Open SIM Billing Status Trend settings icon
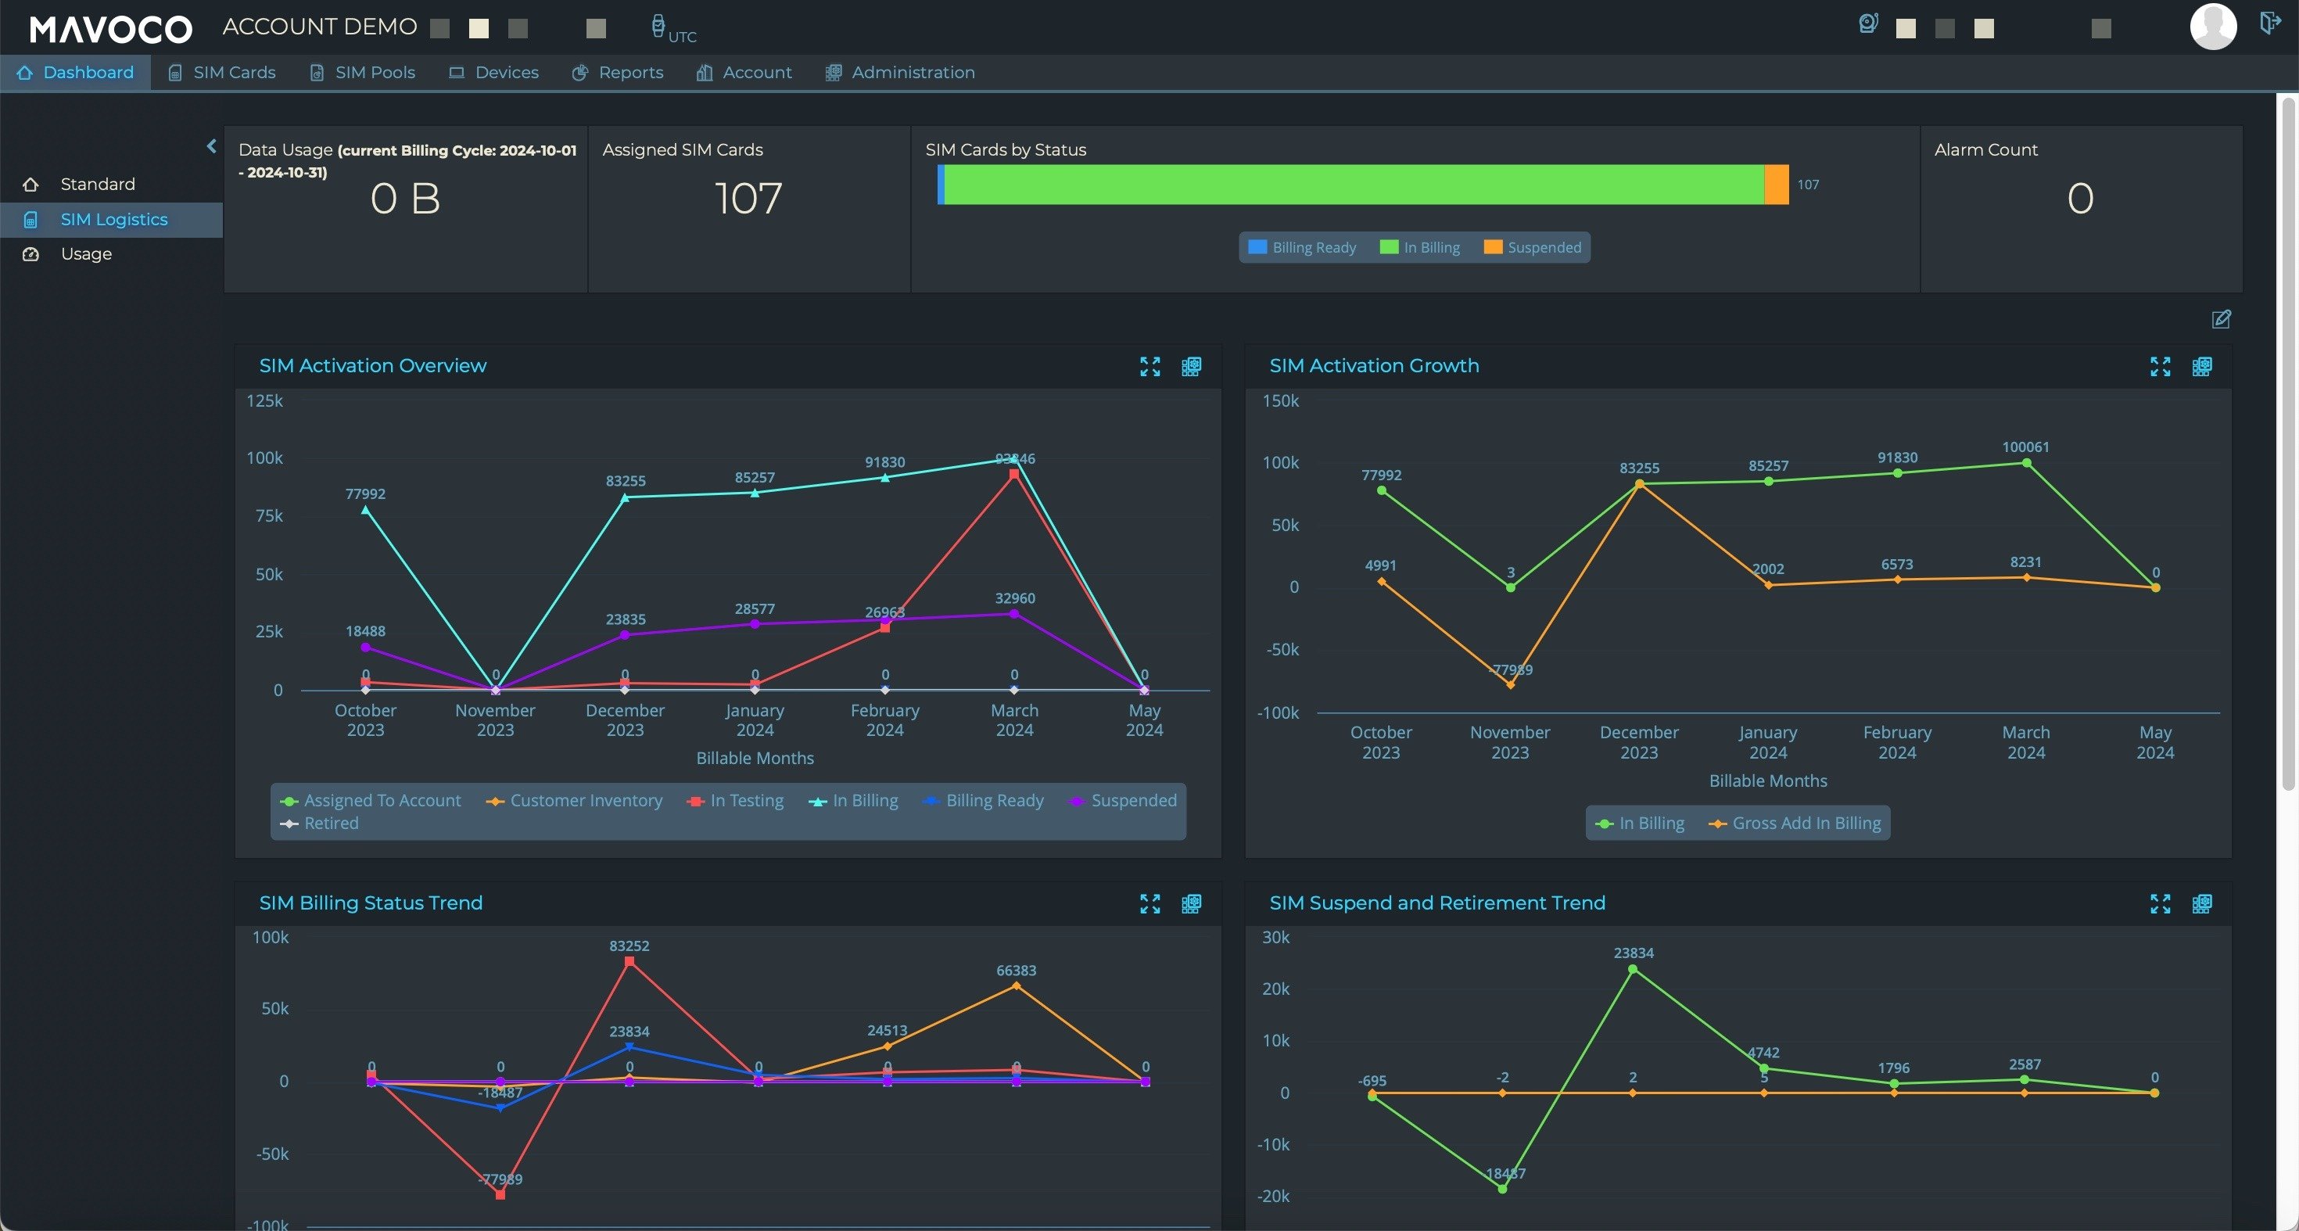This screenshot has width=2299, height=1231. click(x=1192, y=903)
